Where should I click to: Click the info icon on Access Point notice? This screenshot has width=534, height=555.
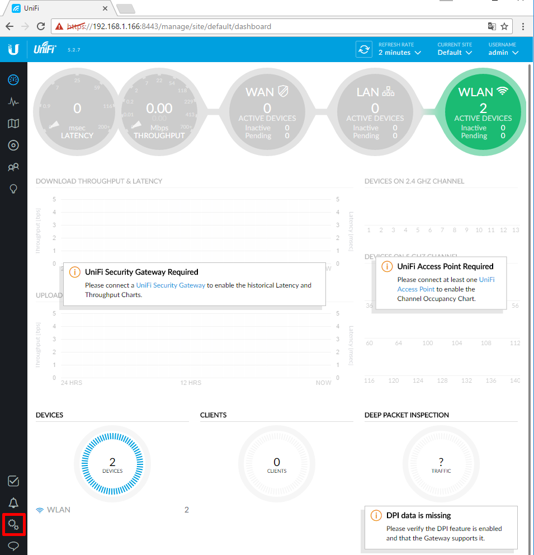pos(387,266)
